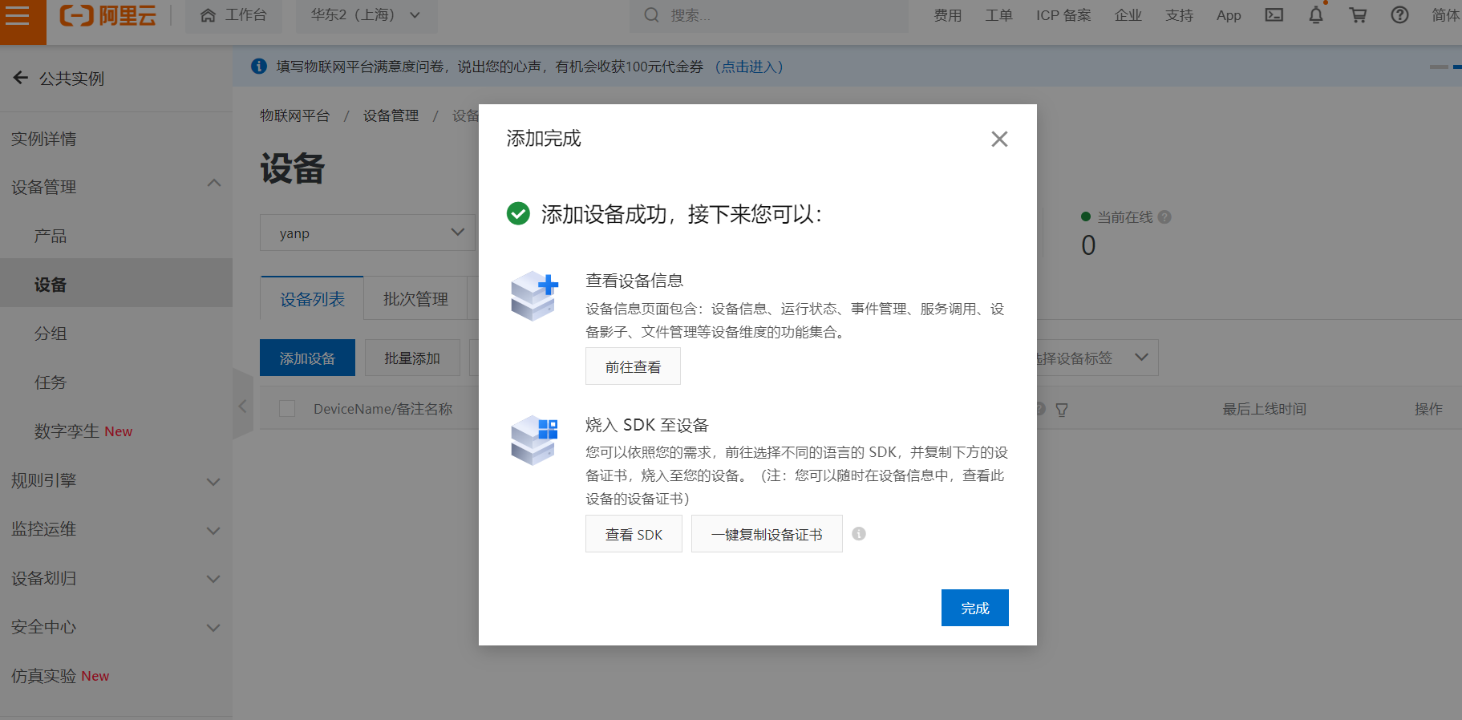The height and width of the screenshot is (720, 1462).
Task: Select 设备 in the sidebar
Action: pyautogui.click(x=116, y=285)
